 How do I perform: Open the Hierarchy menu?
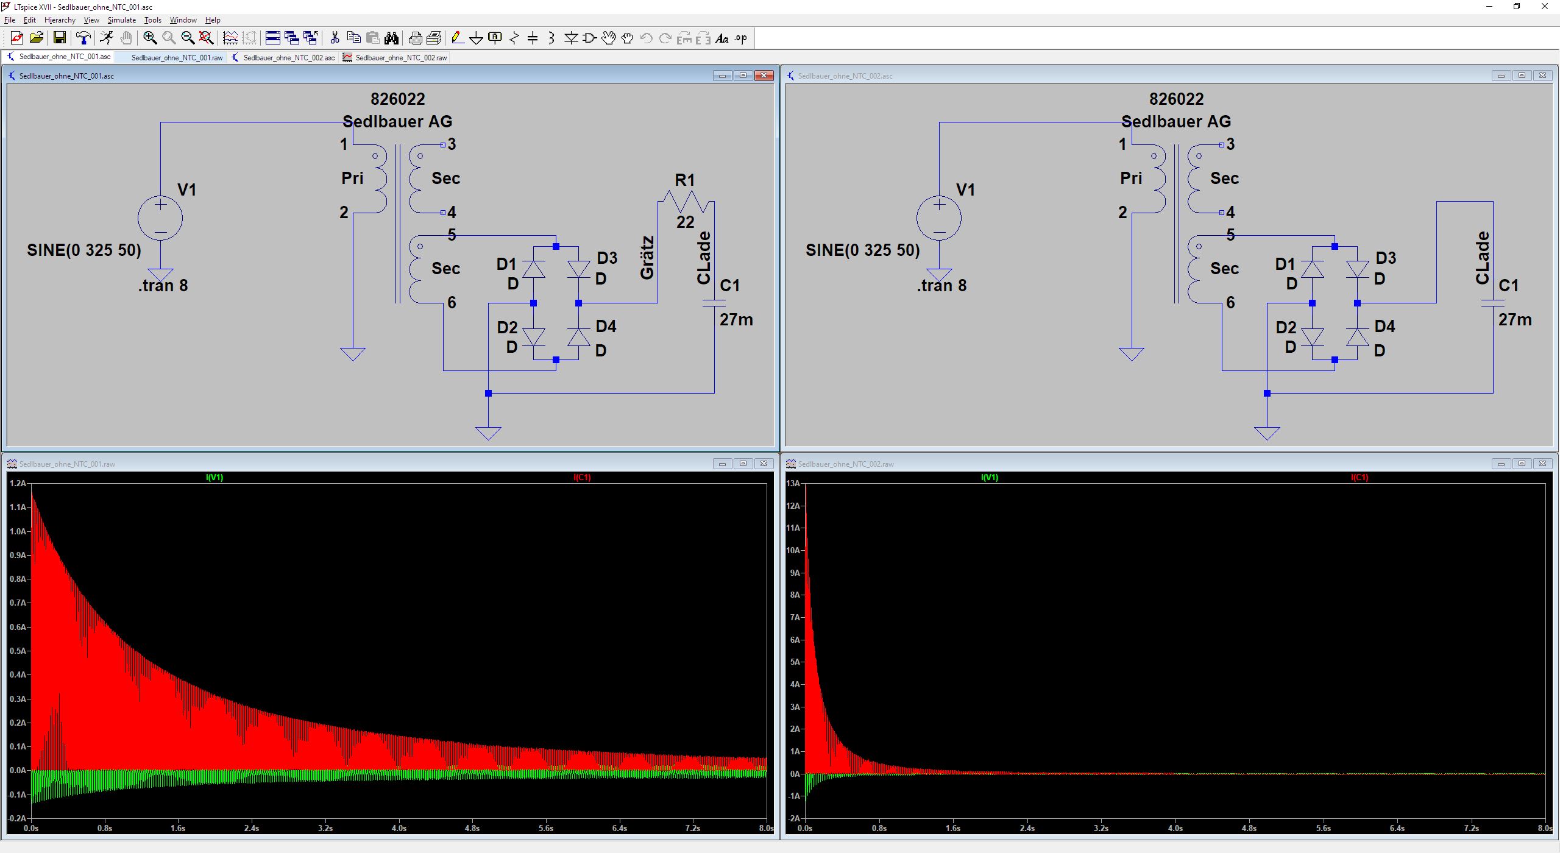pos(60,20)
